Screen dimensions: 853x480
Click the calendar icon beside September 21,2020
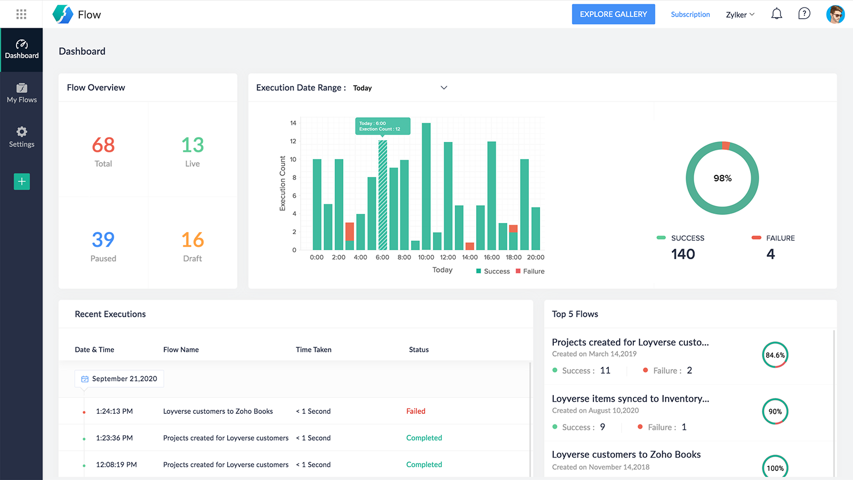(85, 379)
